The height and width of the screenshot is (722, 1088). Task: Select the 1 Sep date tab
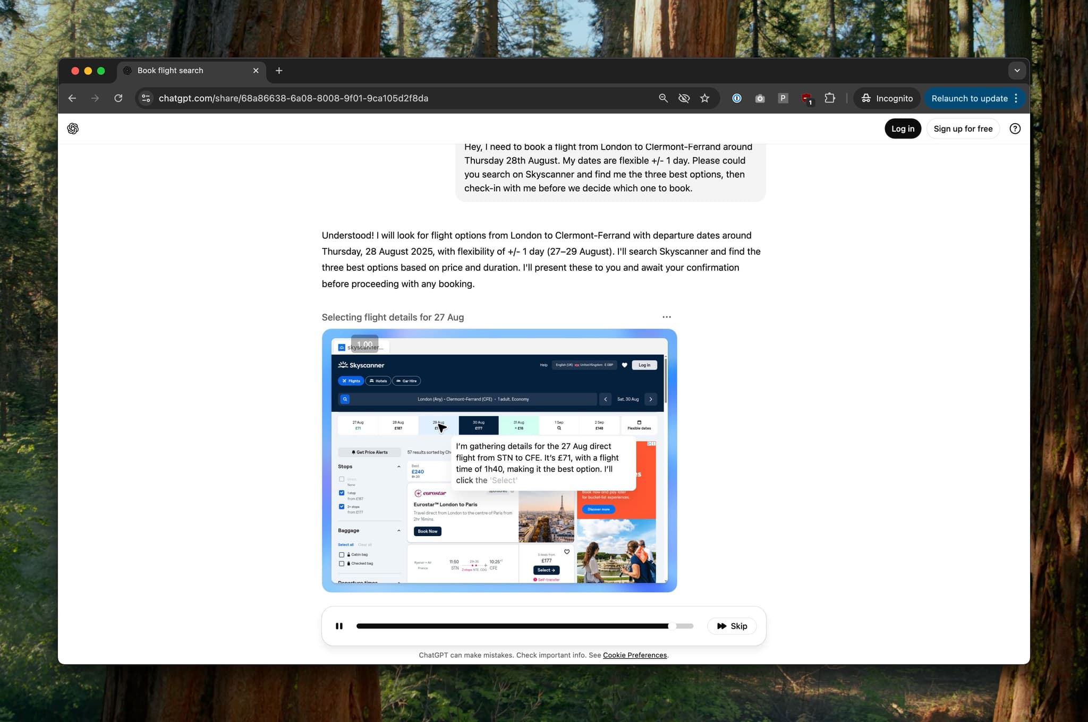[x=559, y=425]
